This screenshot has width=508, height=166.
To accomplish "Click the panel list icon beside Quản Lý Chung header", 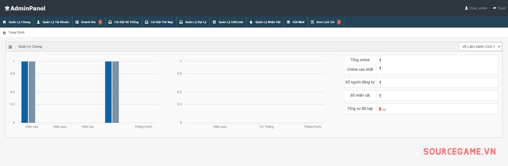I will point(10,47).
